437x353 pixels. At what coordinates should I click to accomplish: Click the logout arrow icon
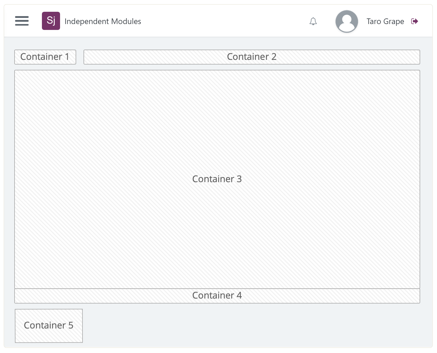click(x=415, y=21)
